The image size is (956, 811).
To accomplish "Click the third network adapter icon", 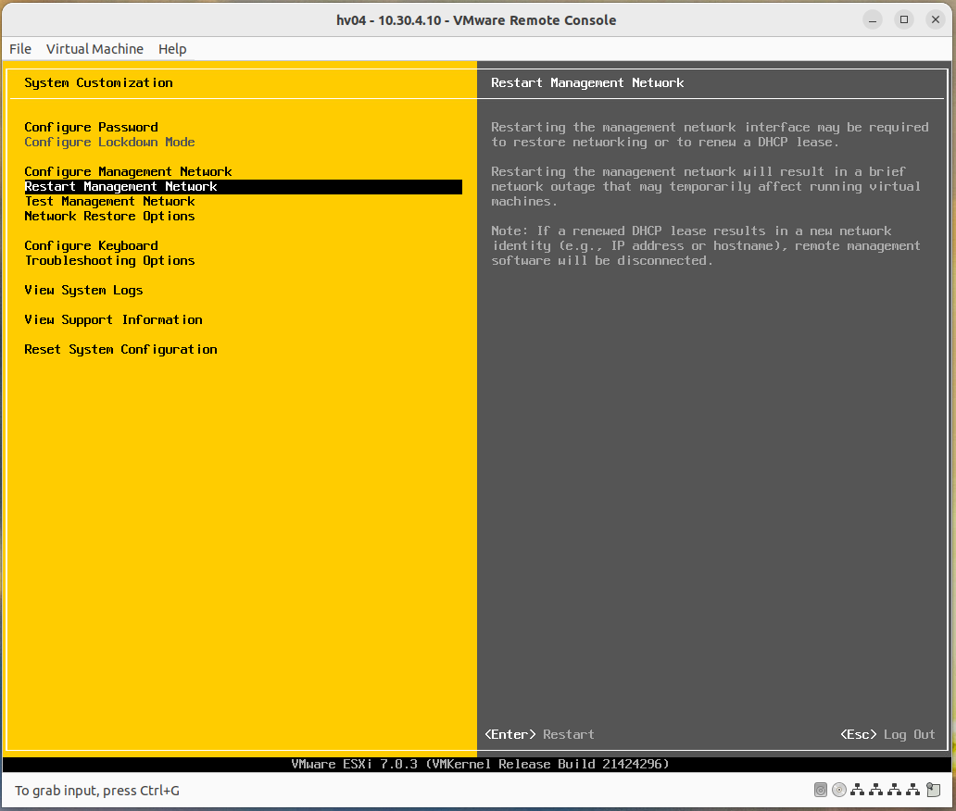I will point(895,790).
